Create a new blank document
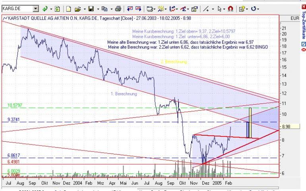The width and height of the screenshot is (306, 191). [x=68, y=9]
